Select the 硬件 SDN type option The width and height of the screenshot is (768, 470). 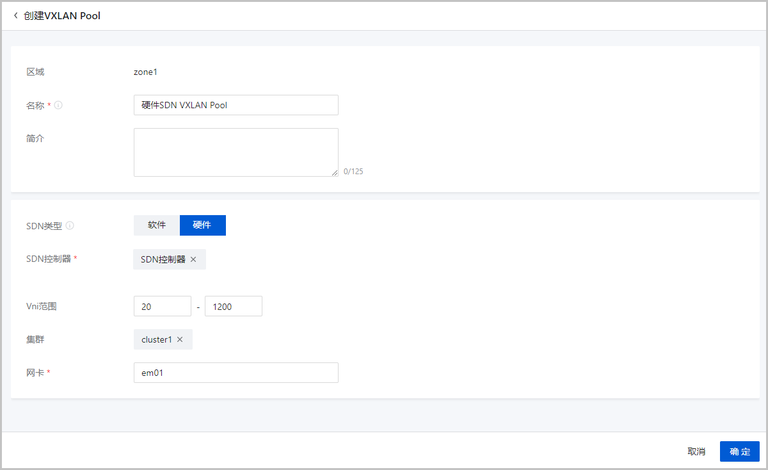(x=202, y=225)
